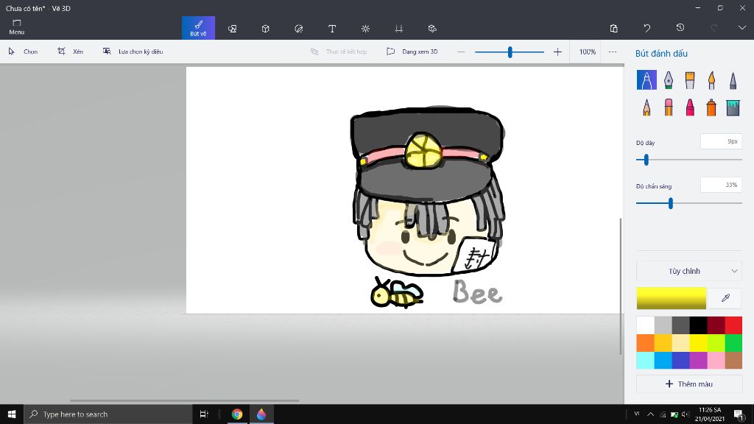Open the 3D library tab

click(x=432, y=29)
